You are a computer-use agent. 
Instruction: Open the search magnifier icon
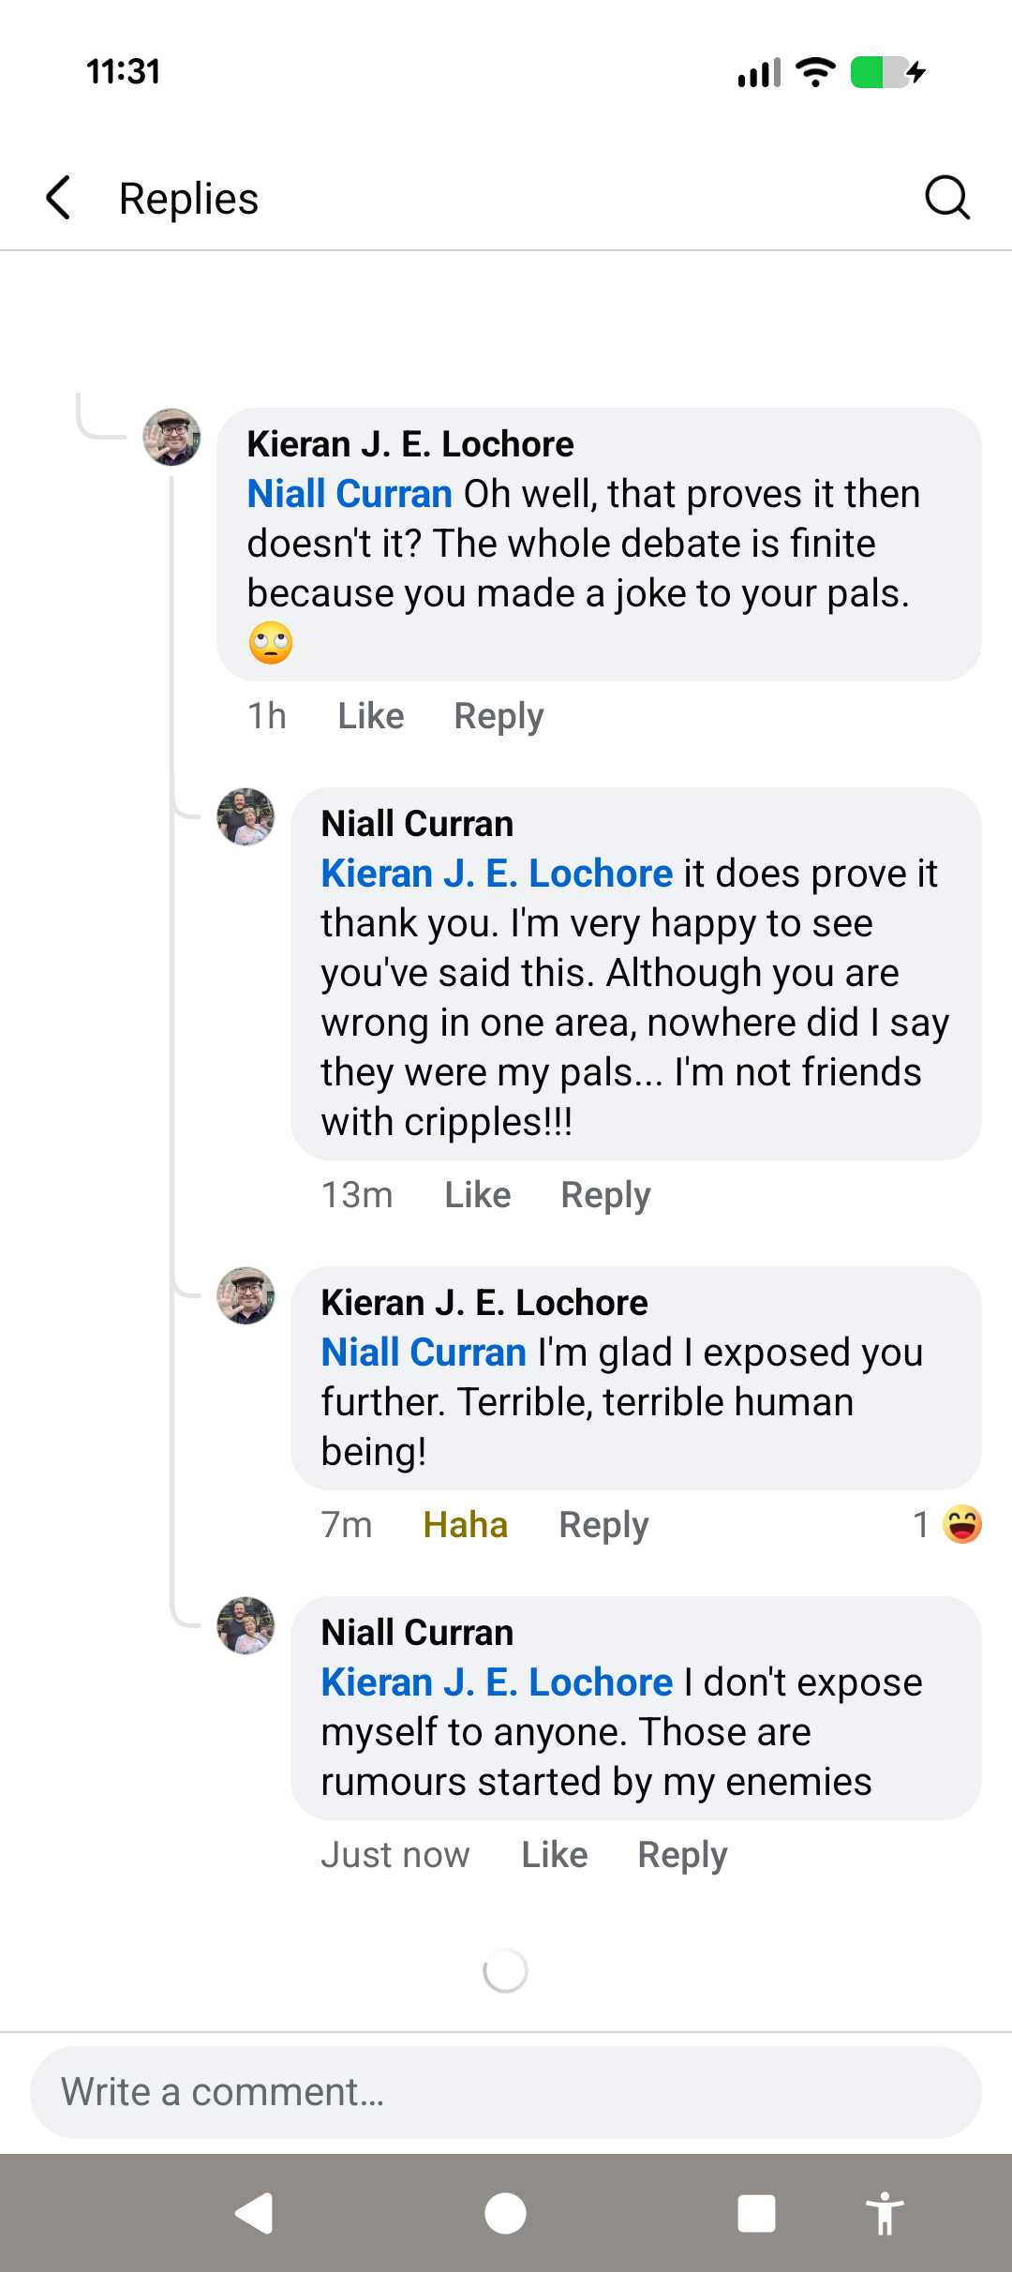(x=946, y=198)
